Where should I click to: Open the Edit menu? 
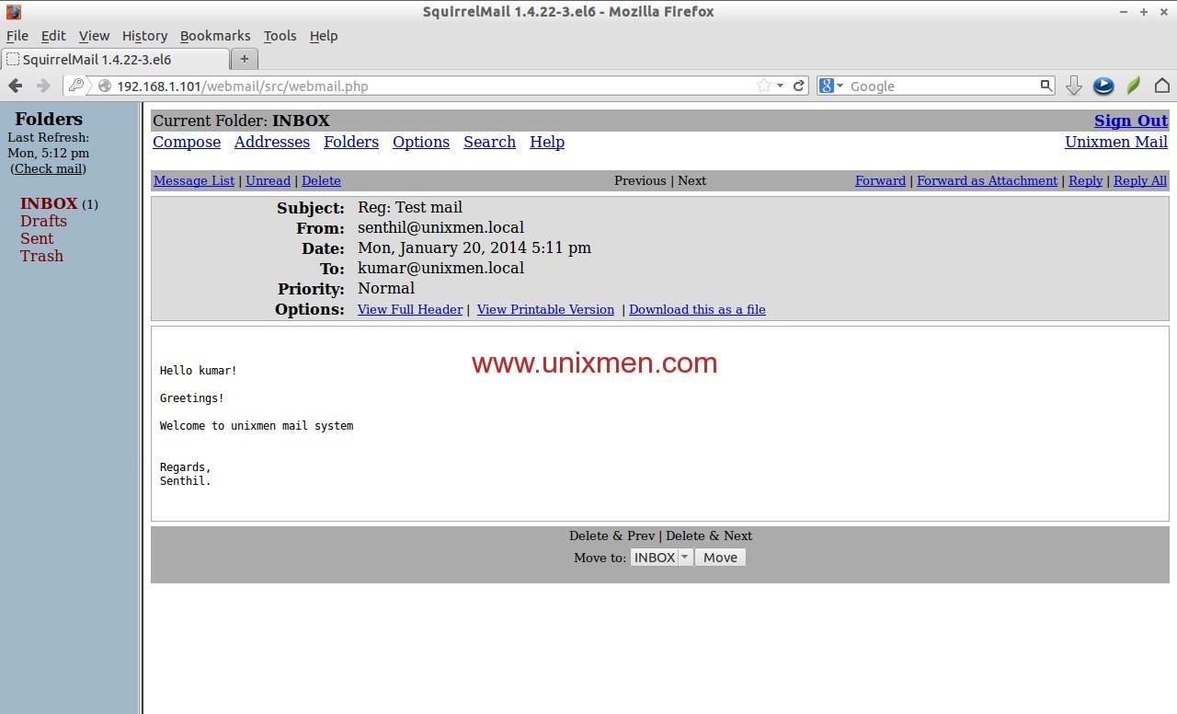click(x=53, y=36)
